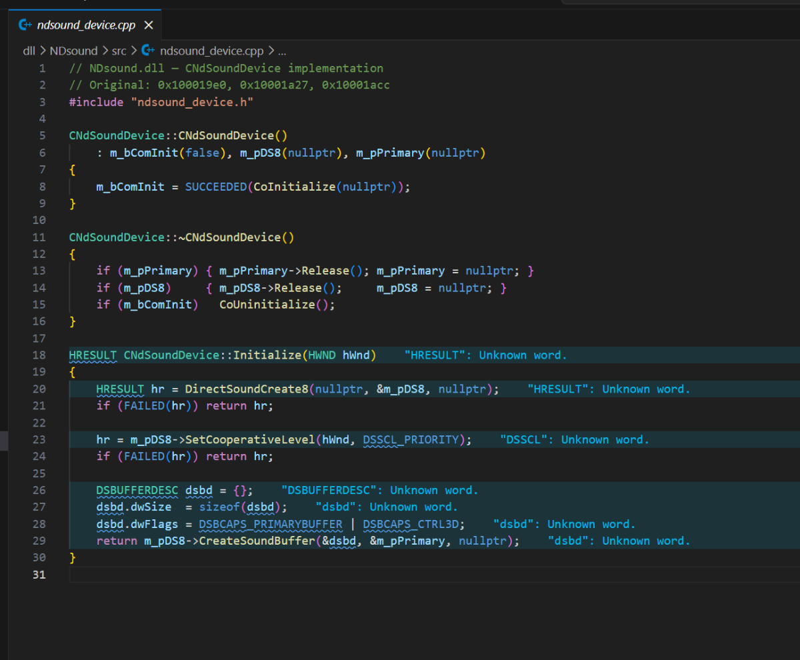
Task: Click the DirectSoundCreate8 function call
Action: point(247,389)
